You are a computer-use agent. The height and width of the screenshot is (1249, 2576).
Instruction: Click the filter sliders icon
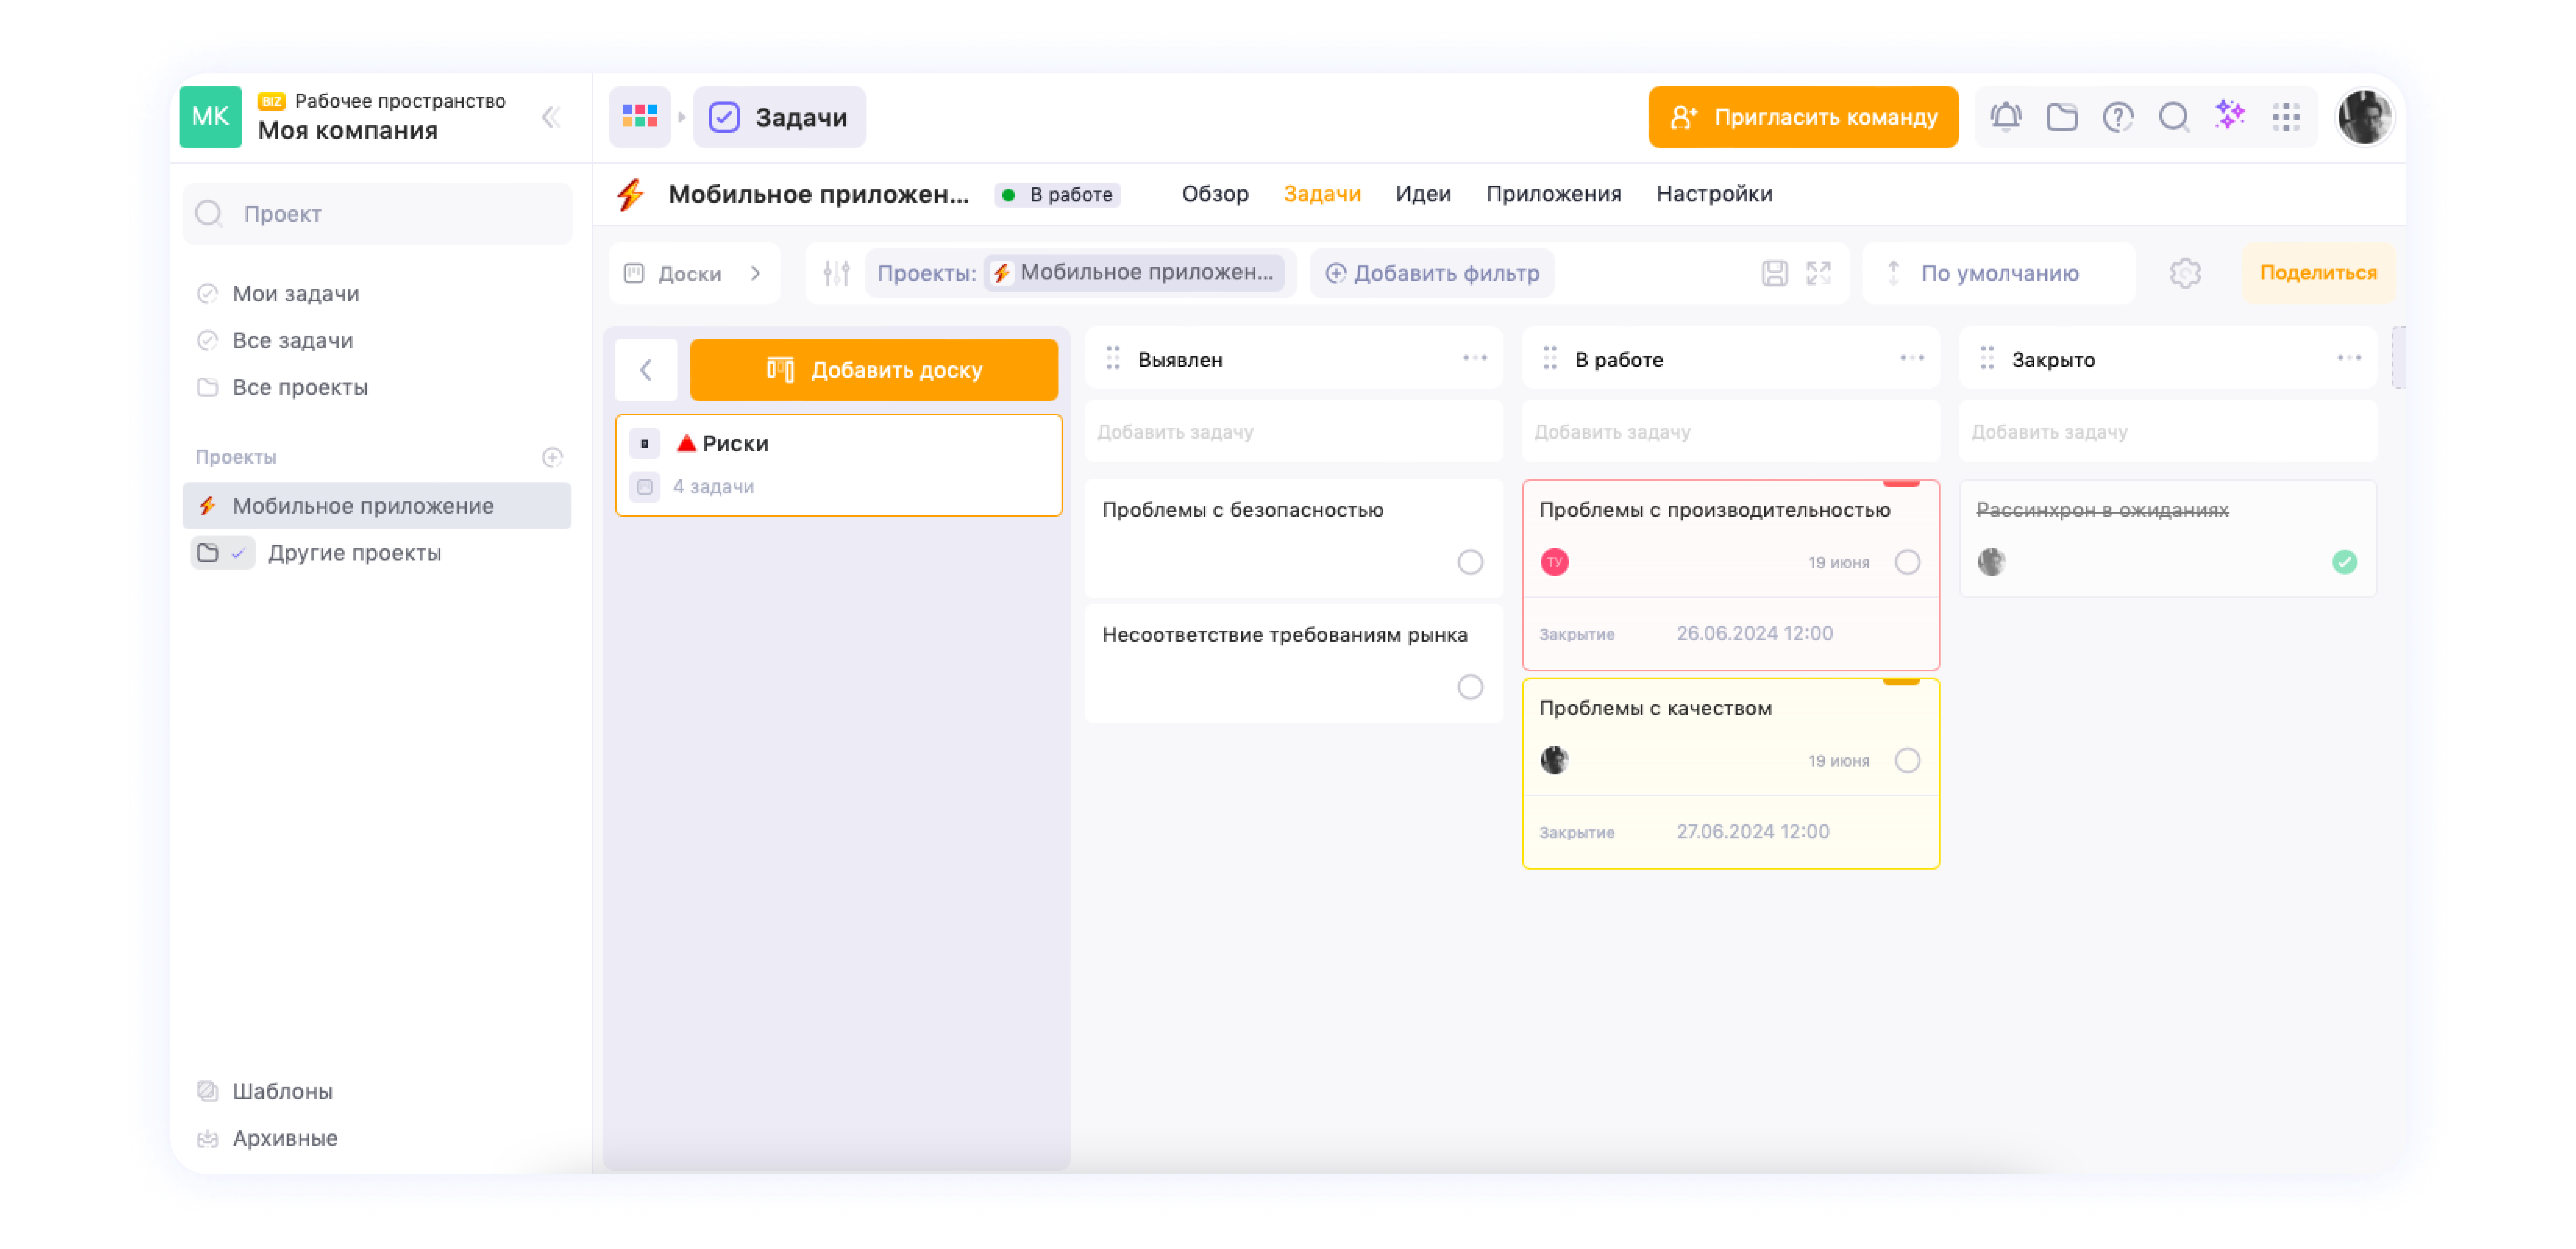pyautogui.click(x=836, y=273)
